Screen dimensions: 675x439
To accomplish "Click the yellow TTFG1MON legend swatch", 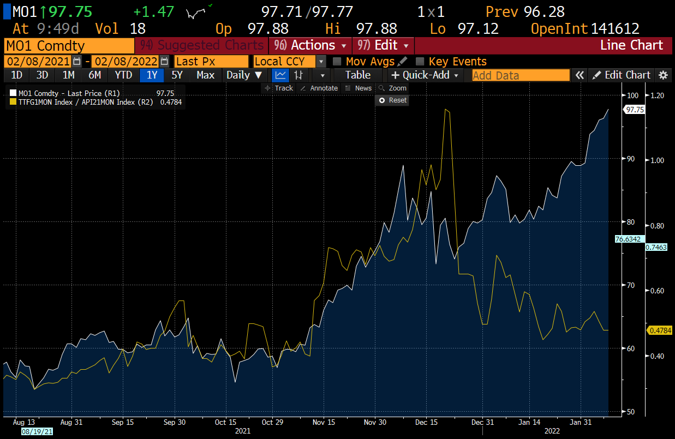I will [14, 101].
